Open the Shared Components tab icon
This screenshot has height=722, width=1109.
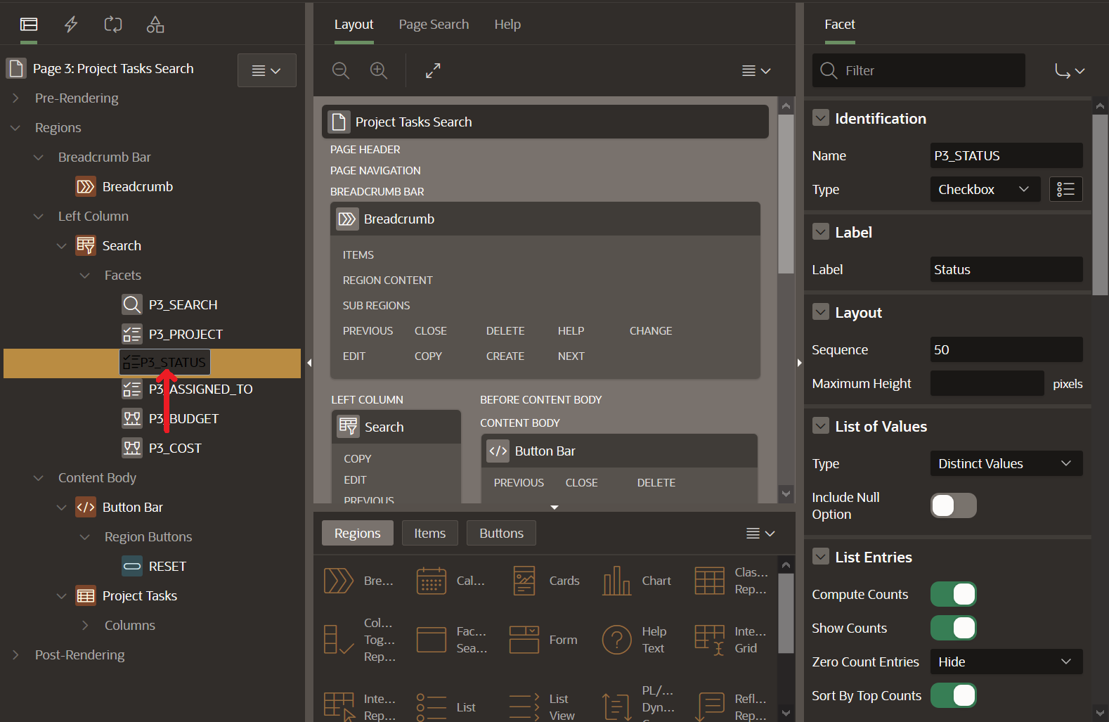coord(155,25)
